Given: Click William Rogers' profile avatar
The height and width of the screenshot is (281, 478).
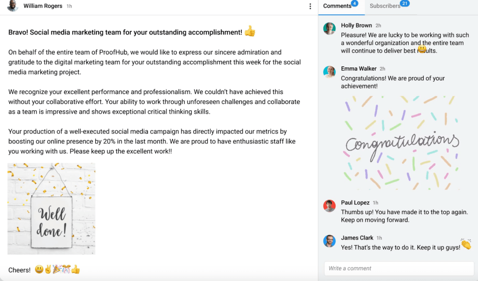Looking at the screenshot, I should [13, 6].
